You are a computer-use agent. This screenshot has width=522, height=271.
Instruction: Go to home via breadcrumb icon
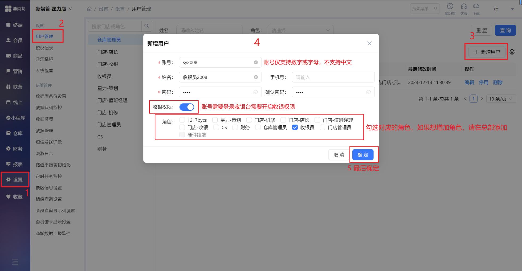point(89,9)
